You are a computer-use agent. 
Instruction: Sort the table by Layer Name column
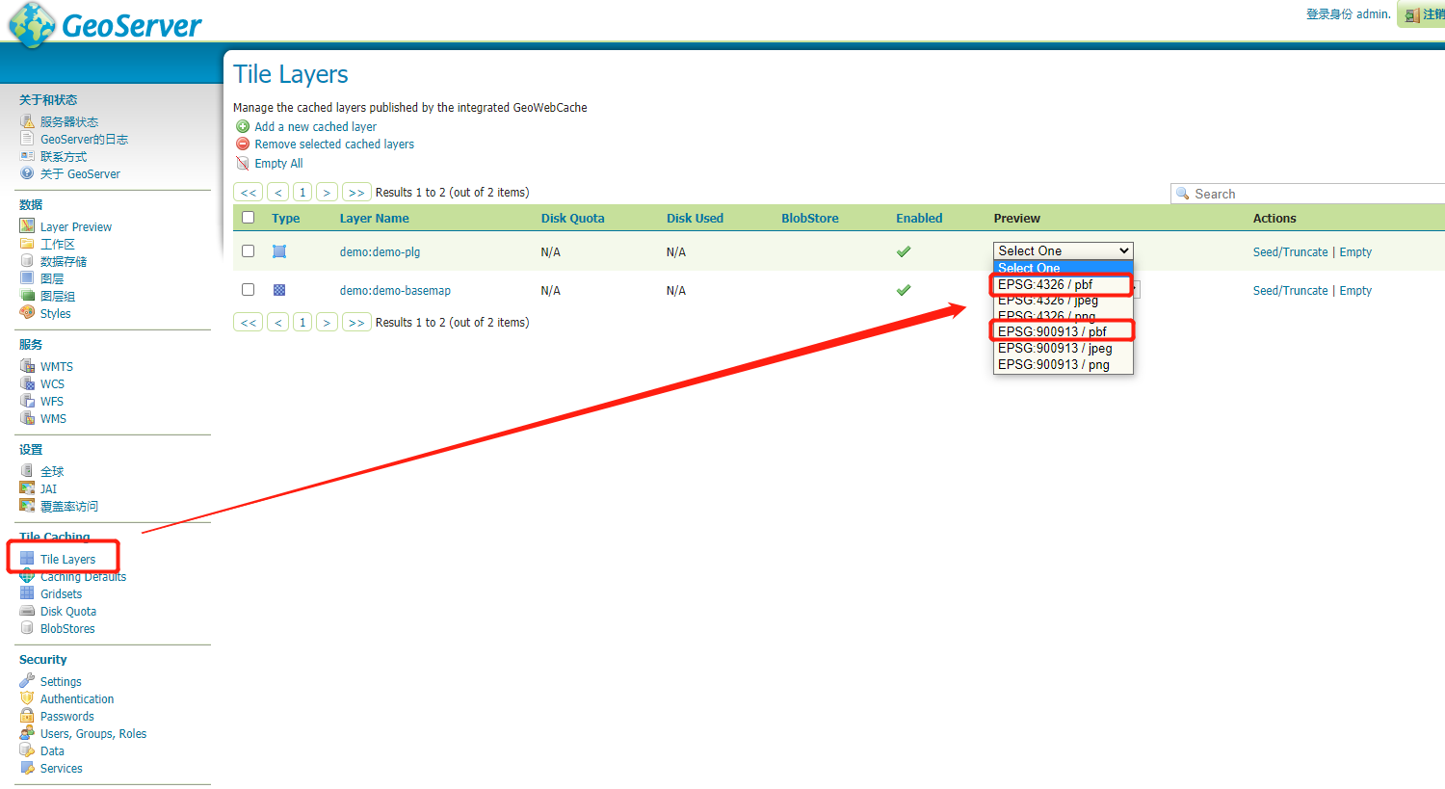click(374, 219)
